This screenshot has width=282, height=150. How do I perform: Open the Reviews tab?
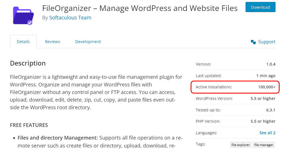tap(53, 42)
